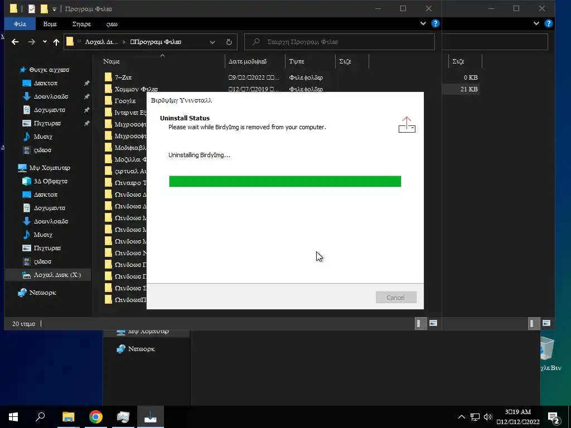Click the 21 KB cell in back window
Image resolution: width=571 pixels, height=428 pixels.
468,89
